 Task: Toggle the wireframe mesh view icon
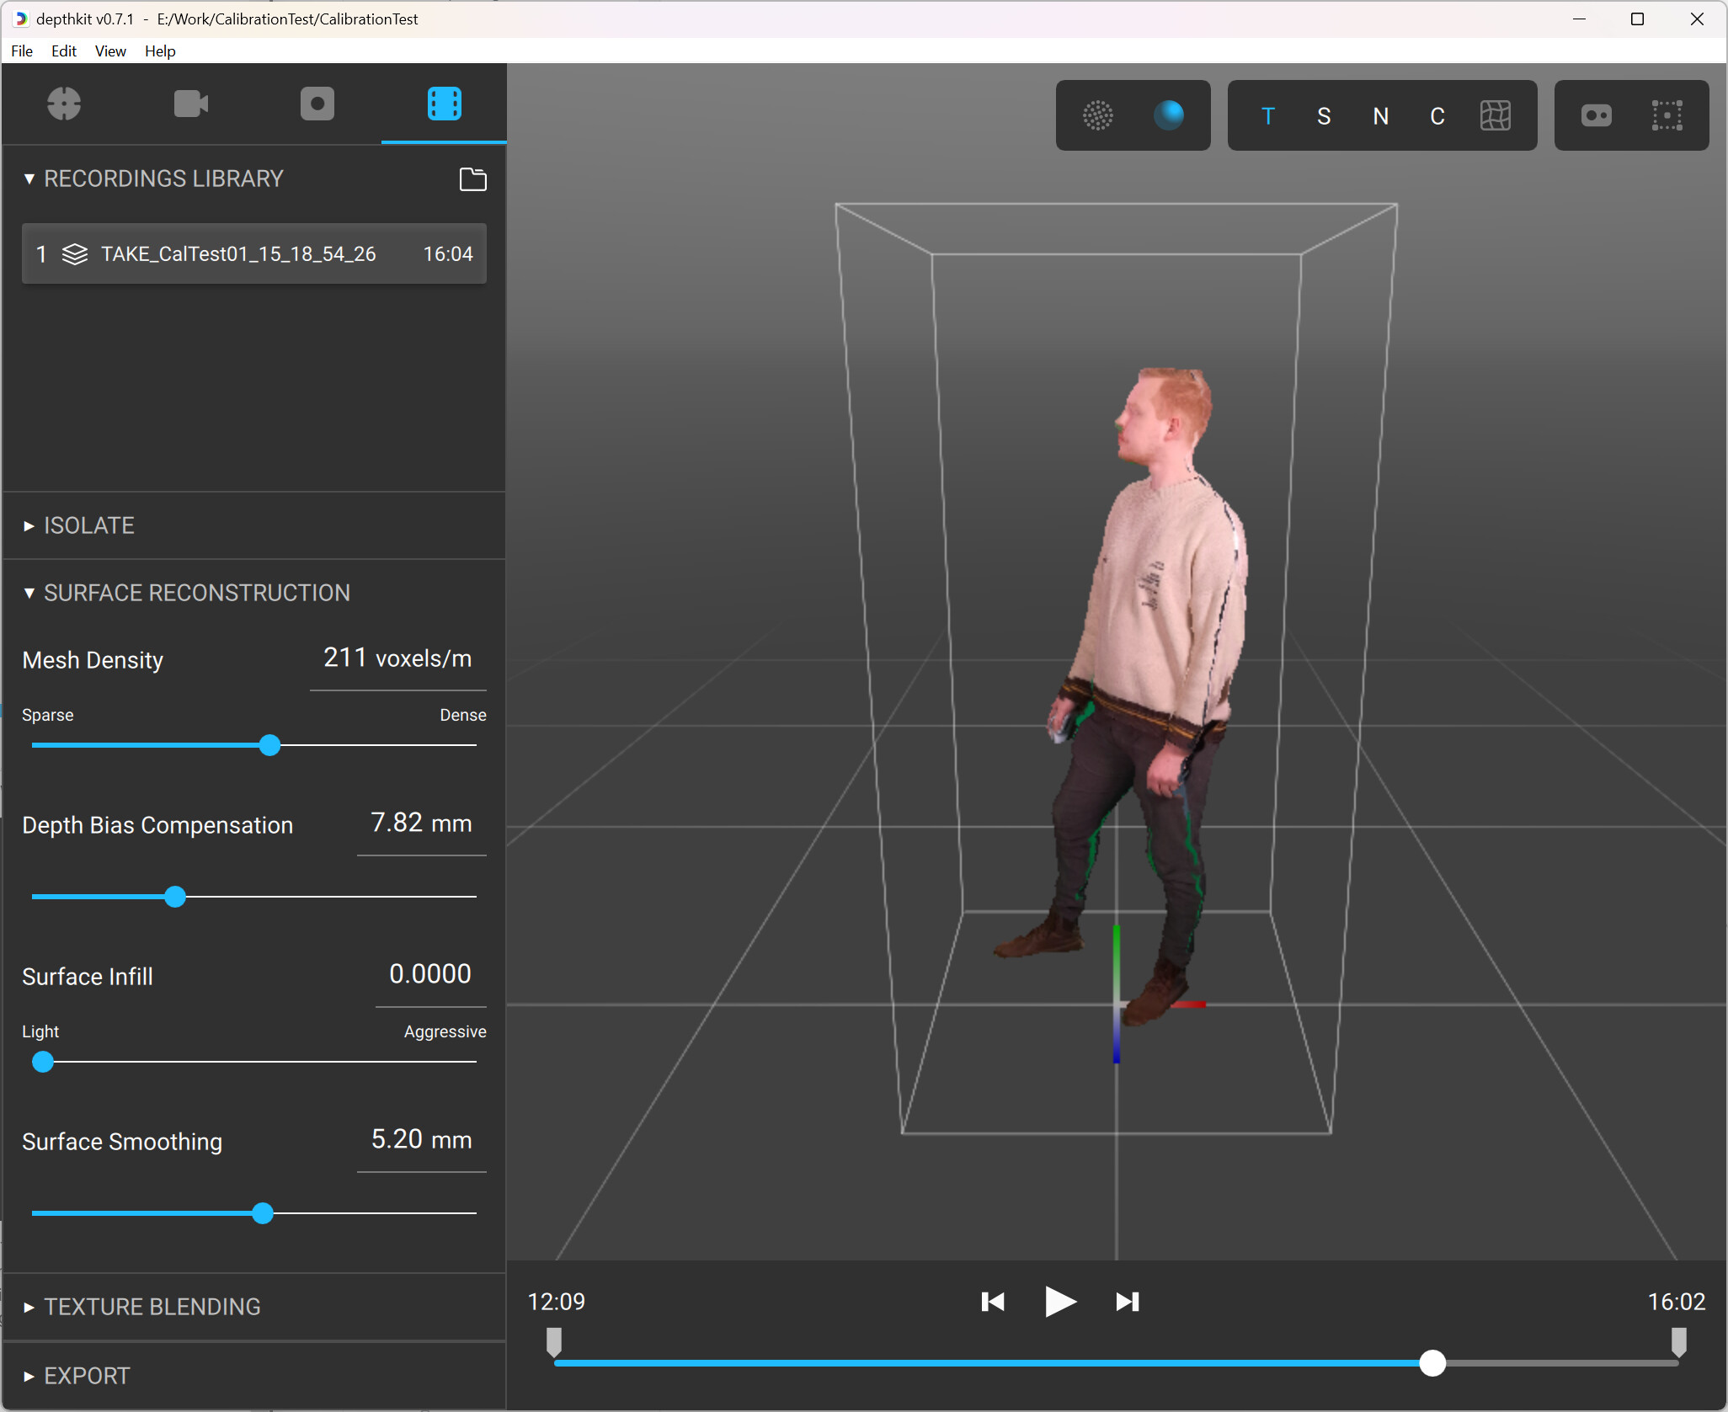point(1496,115)
